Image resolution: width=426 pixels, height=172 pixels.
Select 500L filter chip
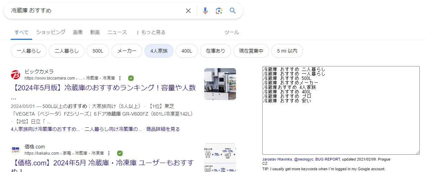tap(98, 51)
